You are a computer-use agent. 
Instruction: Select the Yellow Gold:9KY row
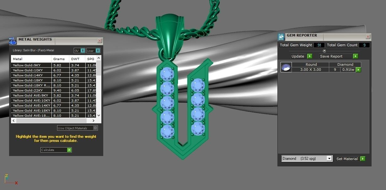pyautogui.click(x=54, y=65)
